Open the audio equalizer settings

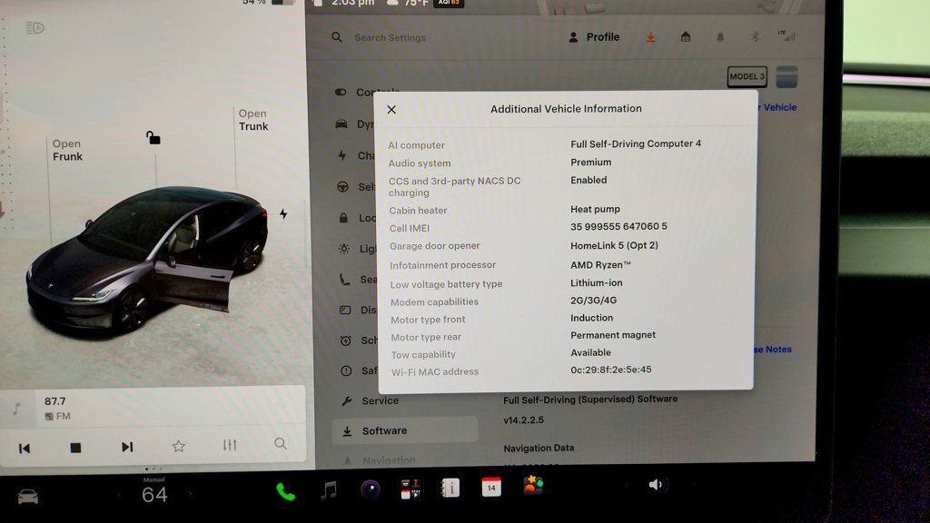pos(230,445)
